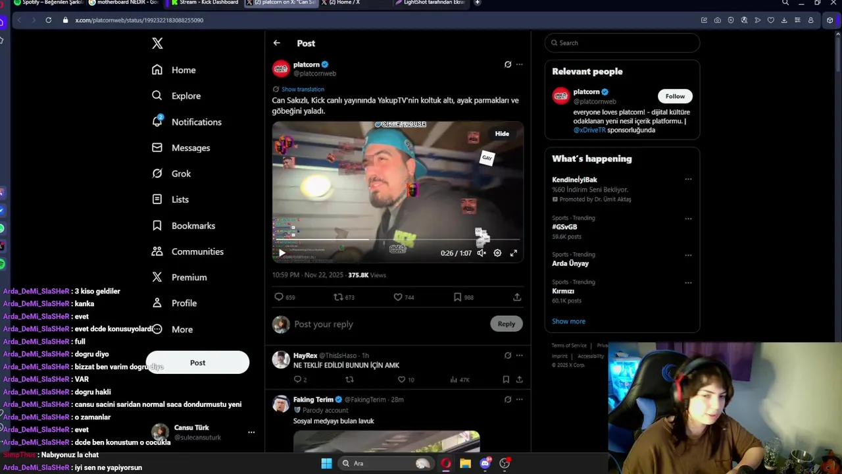Like HayRex's comment with 10 likes
The height and width of the screenshot is (474, 842).
click(405, 379)
